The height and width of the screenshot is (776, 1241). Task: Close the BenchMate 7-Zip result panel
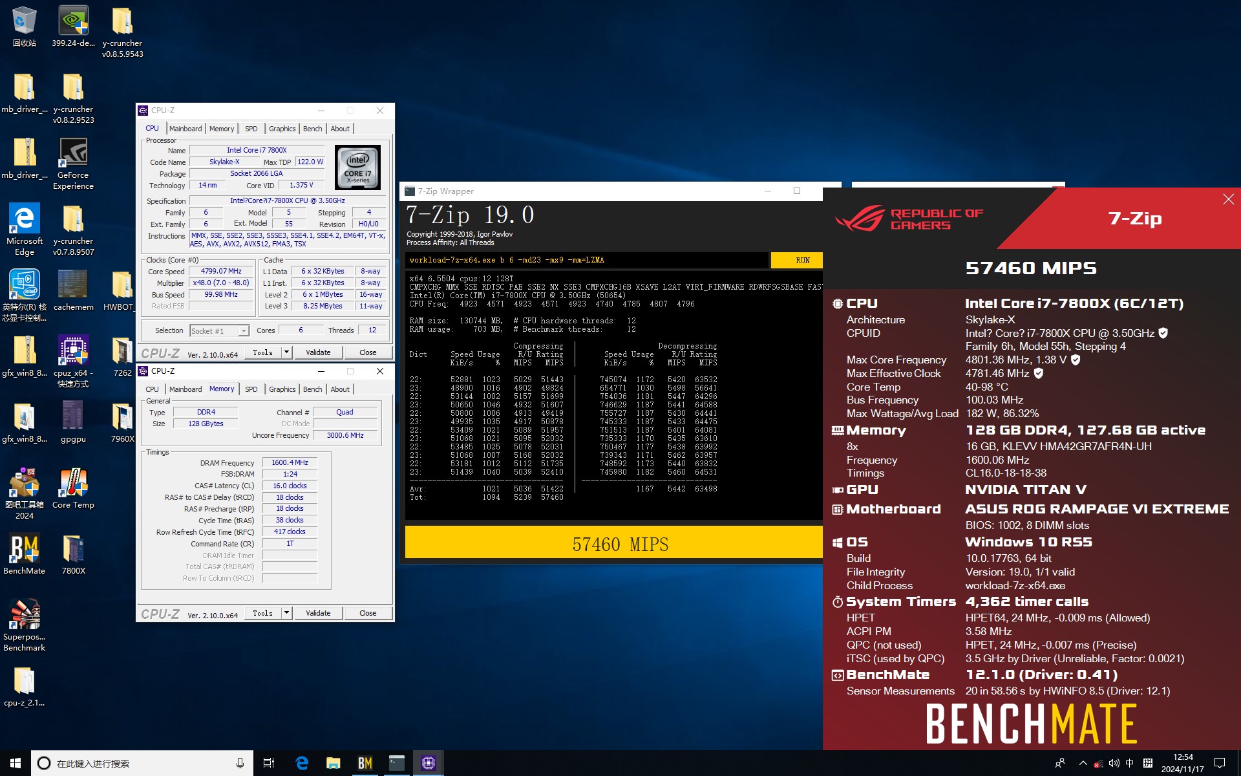1228,199
